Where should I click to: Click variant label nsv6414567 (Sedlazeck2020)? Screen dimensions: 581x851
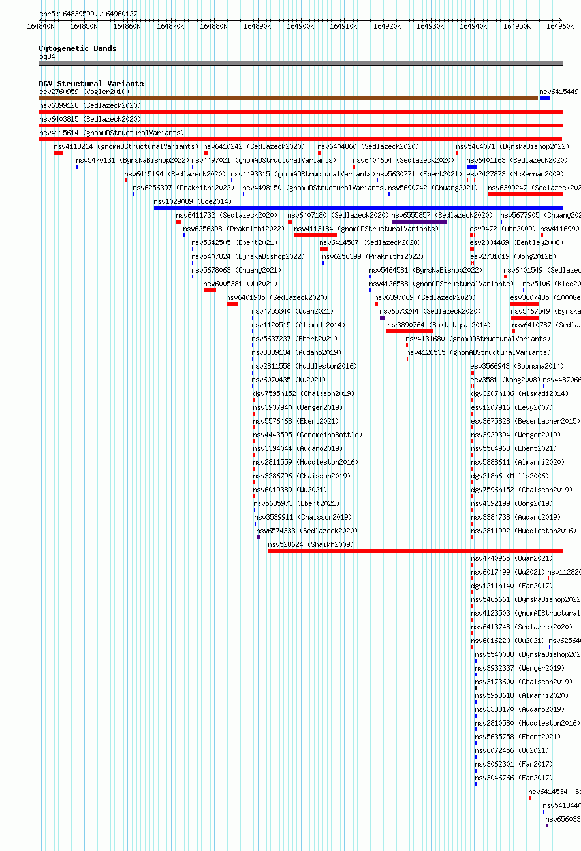[371, 242]
